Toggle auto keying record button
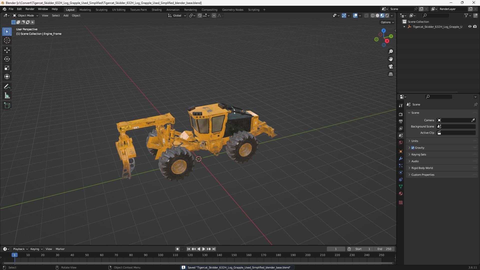The height and width of the screenshot is (270, 480). click(177, 249)
